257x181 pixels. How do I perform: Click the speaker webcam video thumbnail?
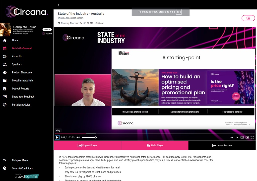(83, 90)
